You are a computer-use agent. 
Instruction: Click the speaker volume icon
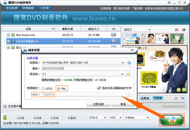pyautogui.click(x=183, y=98)
